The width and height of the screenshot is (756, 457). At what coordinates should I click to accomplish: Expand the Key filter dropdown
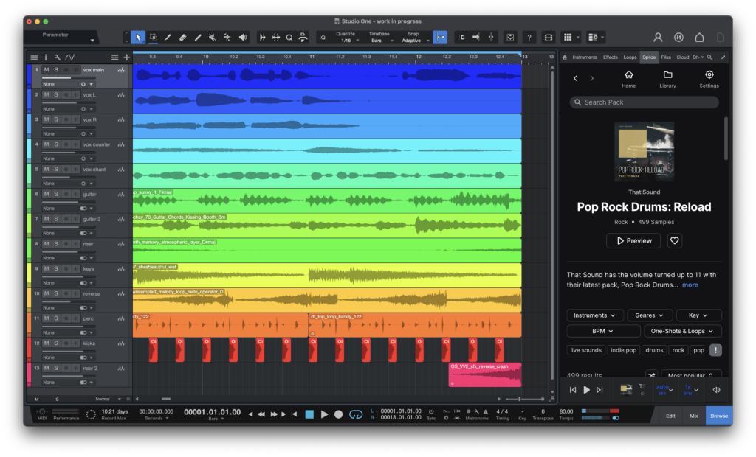(698, 315)
